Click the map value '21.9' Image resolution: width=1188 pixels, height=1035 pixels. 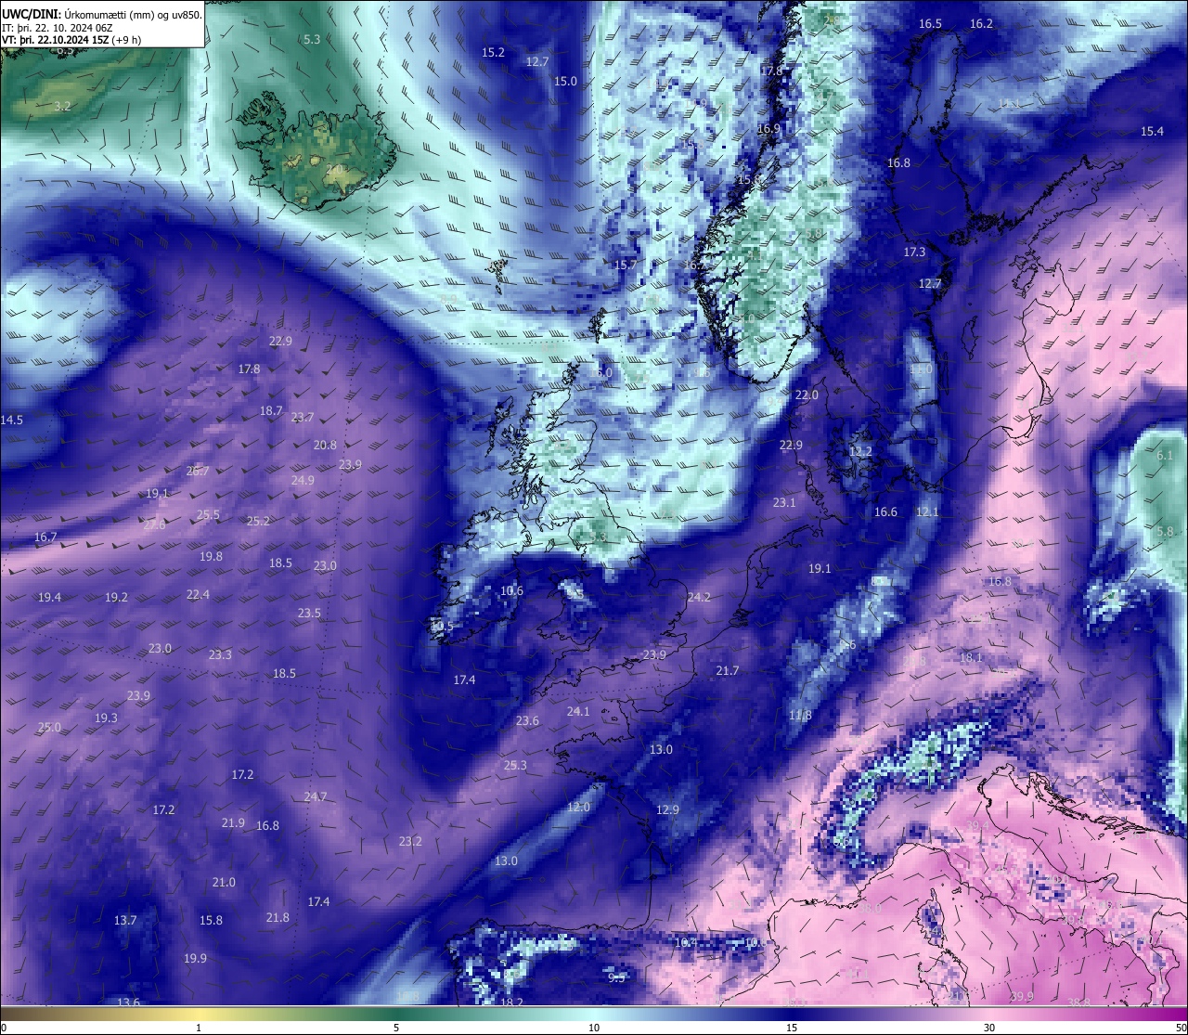click(233, 822)
